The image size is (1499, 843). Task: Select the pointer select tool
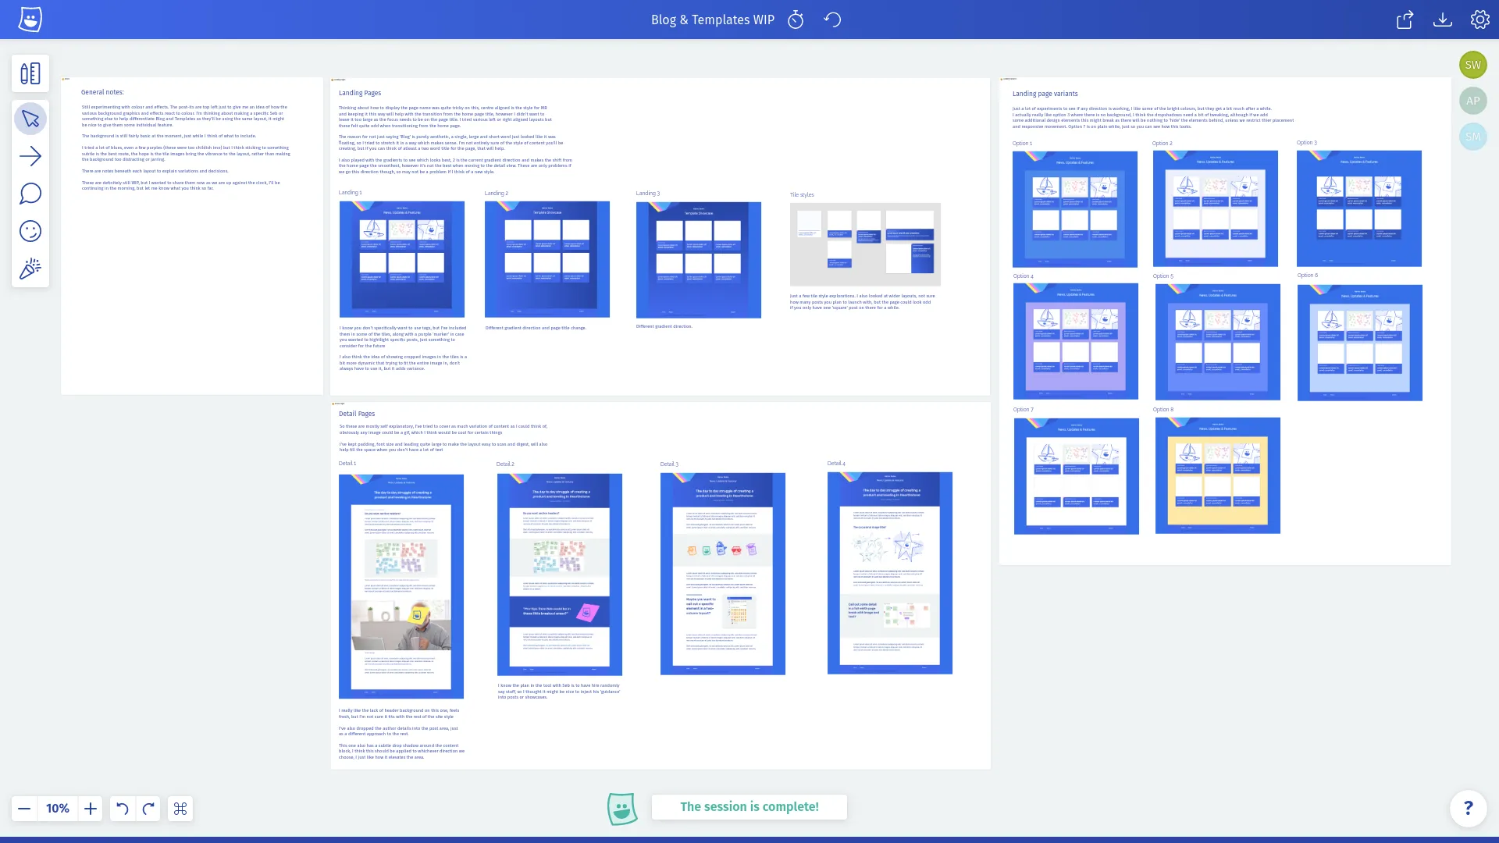[x=30, y=119]
